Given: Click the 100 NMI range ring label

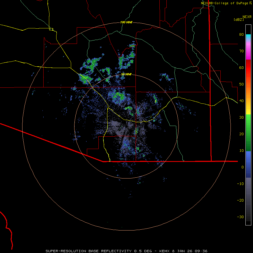Looking at the screenshot, I should (x=126, y=22).
